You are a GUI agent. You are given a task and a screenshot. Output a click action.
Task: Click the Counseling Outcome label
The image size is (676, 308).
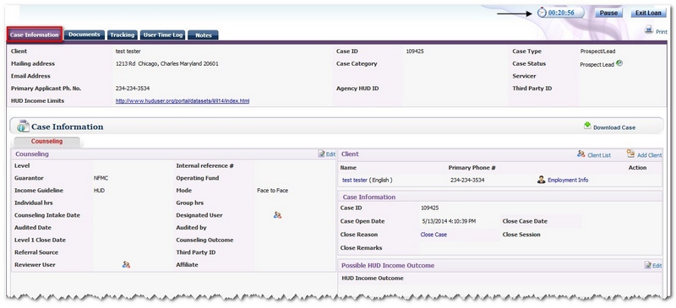pos(204,240)
